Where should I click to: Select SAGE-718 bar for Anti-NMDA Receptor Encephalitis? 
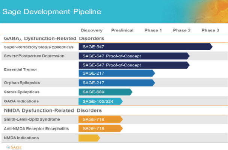[x=101, y=129]
